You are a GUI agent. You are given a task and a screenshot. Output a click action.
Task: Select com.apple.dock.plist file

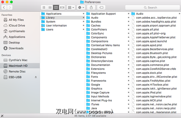tap(156, 73)
